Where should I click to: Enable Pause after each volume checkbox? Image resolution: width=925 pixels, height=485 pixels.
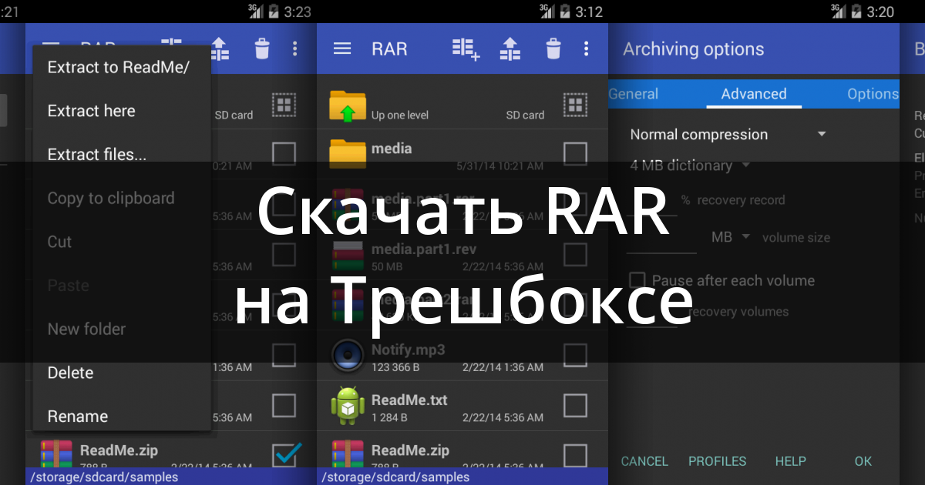tap(637, 280)
